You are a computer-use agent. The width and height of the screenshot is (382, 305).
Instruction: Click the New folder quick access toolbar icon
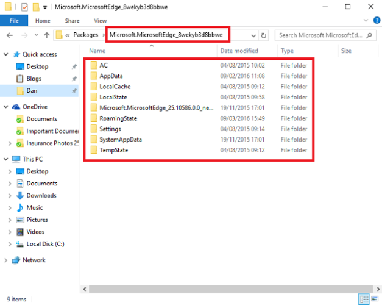[36, 7]
